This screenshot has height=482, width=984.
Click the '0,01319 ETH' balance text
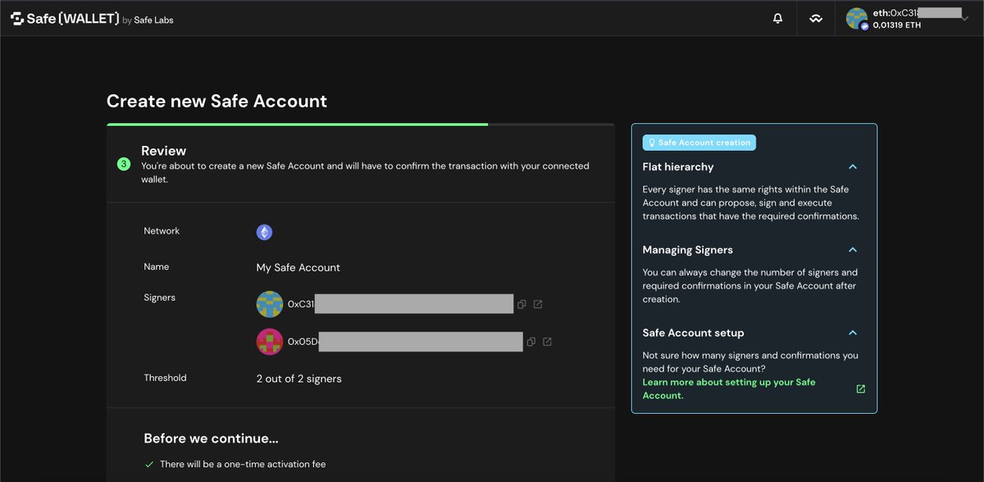point(896,25)
